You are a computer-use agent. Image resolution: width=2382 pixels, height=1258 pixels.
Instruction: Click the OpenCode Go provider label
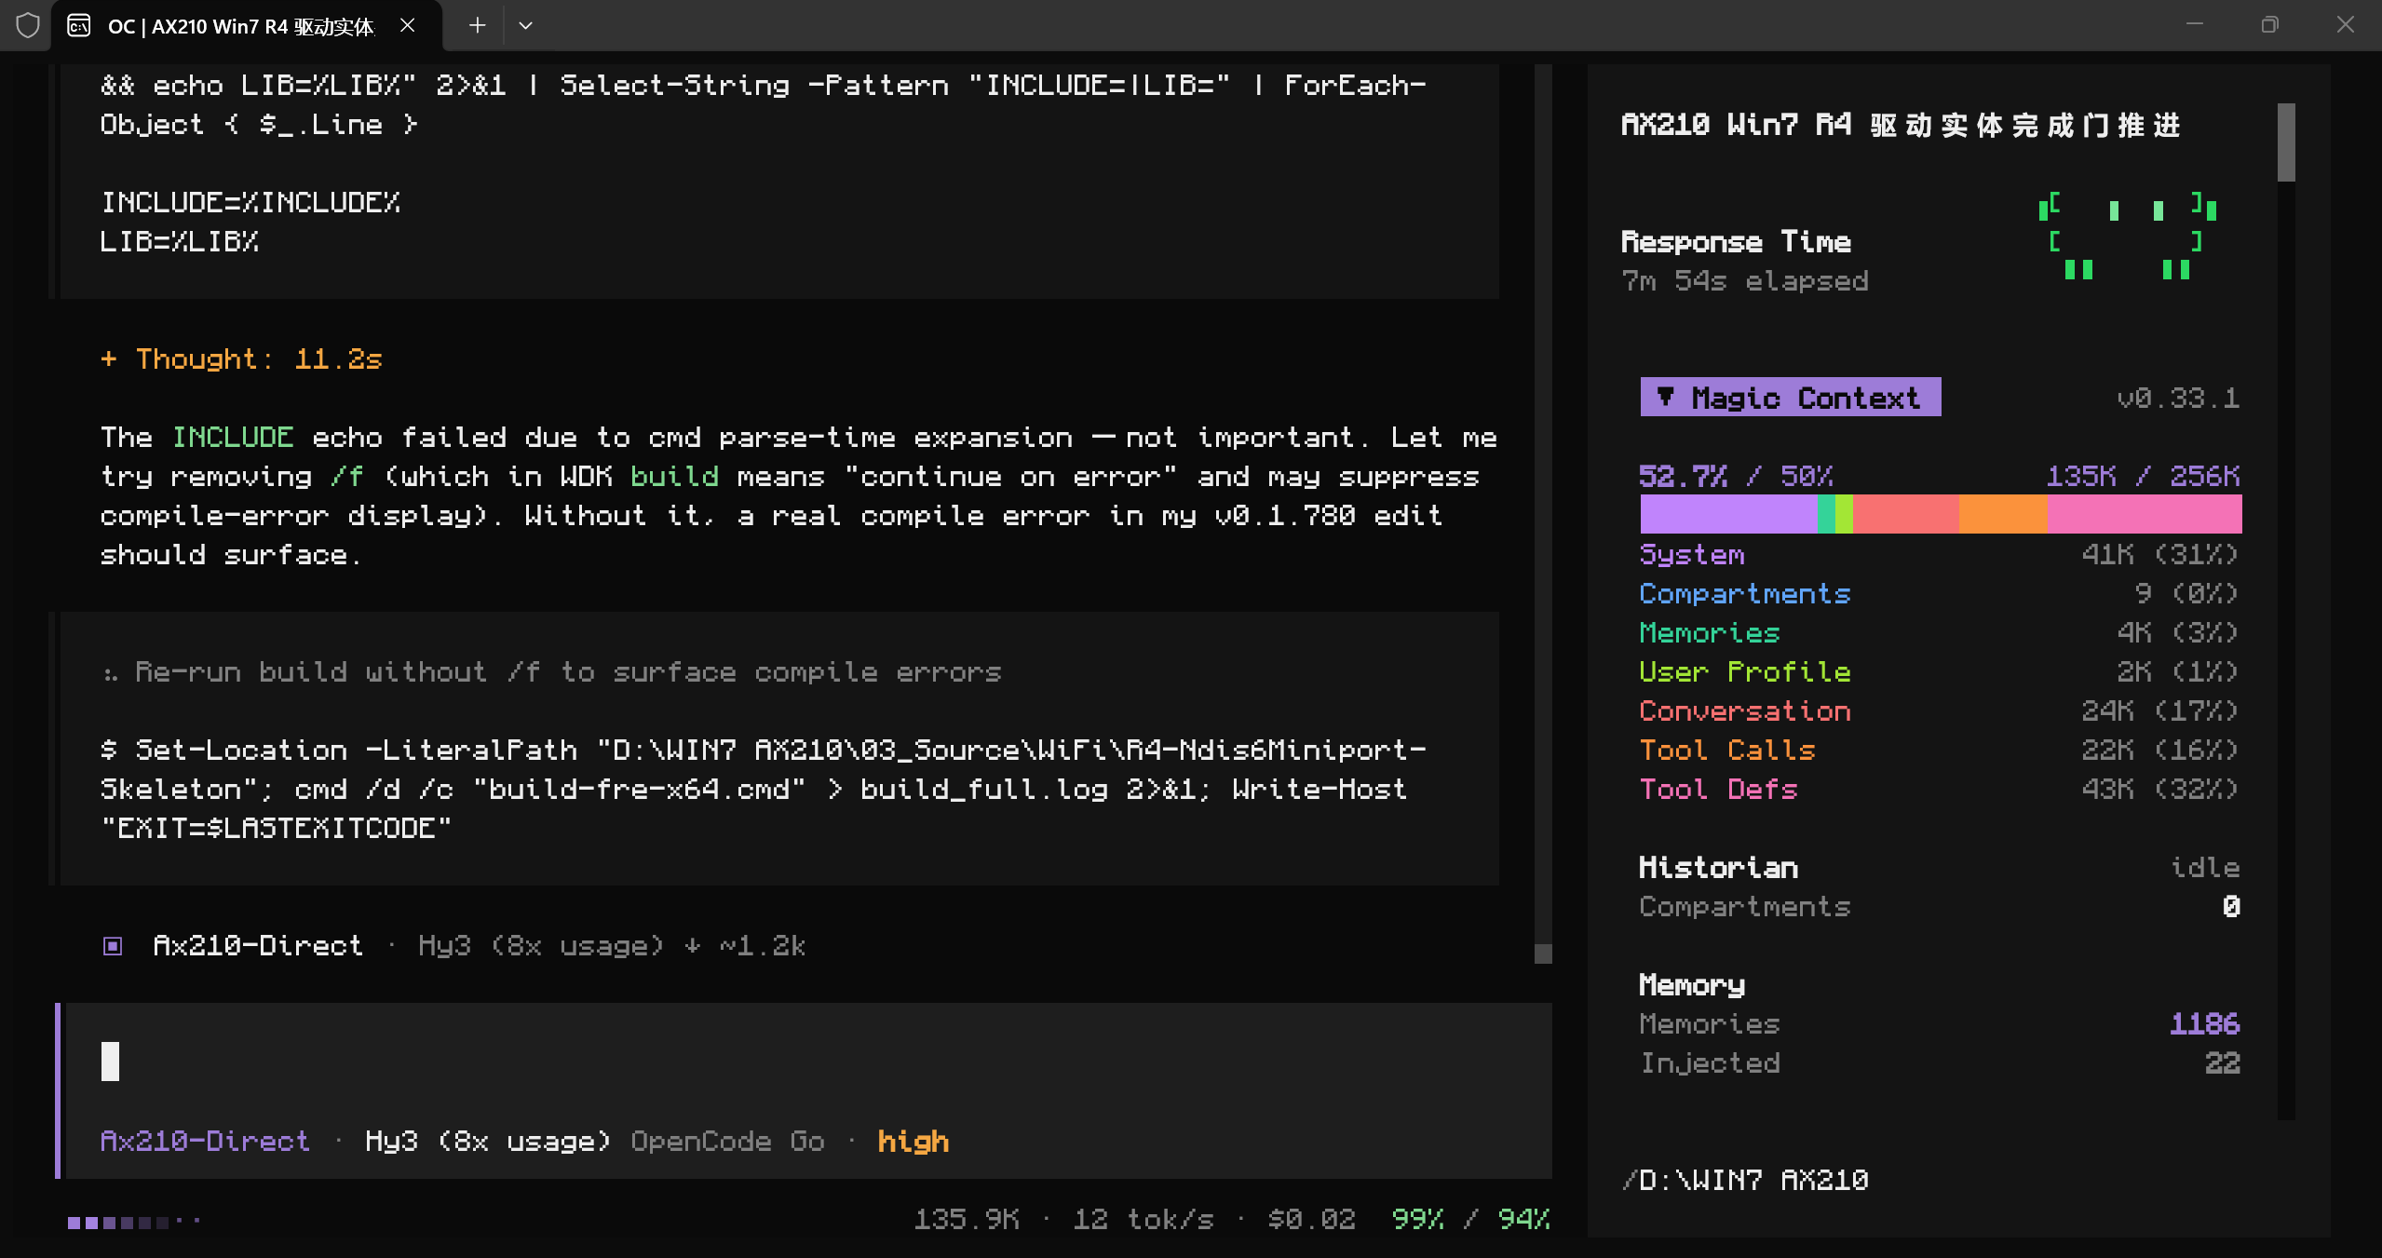pyautogui.click(x=728, y=1142)
